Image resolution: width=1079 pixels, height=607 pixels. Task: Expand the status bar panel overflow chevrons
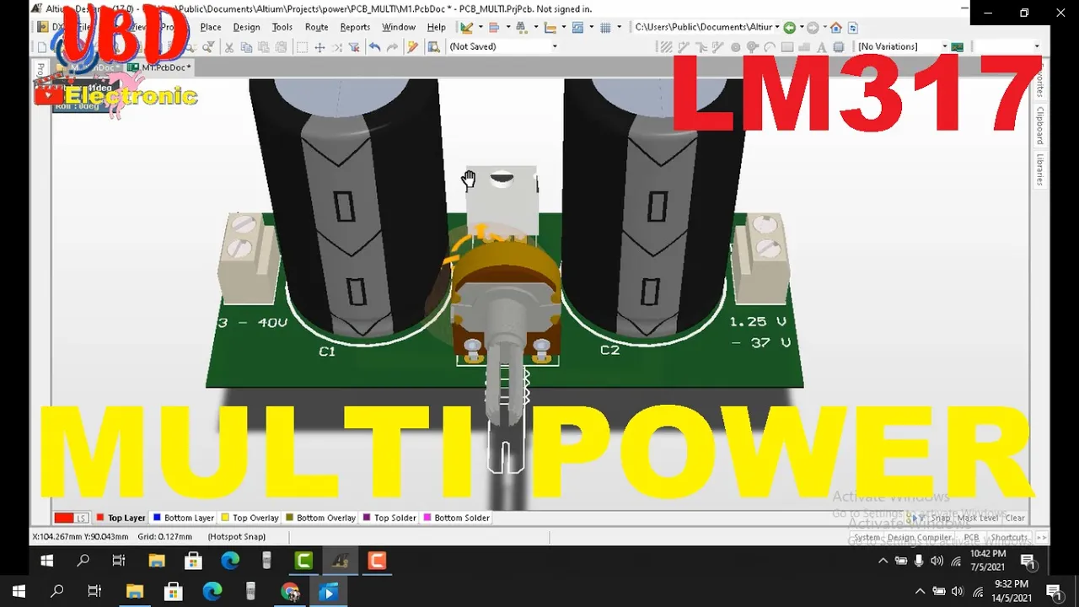[1042, 537]
